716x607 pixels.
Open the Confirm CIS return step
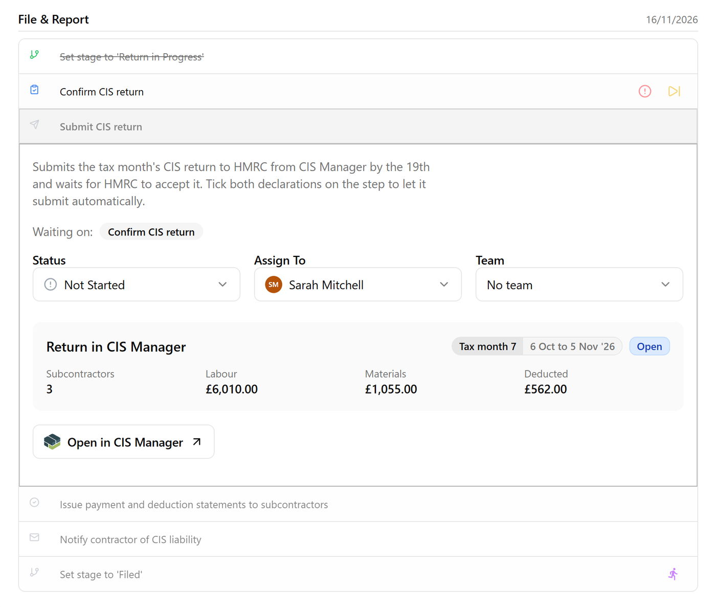358,92
